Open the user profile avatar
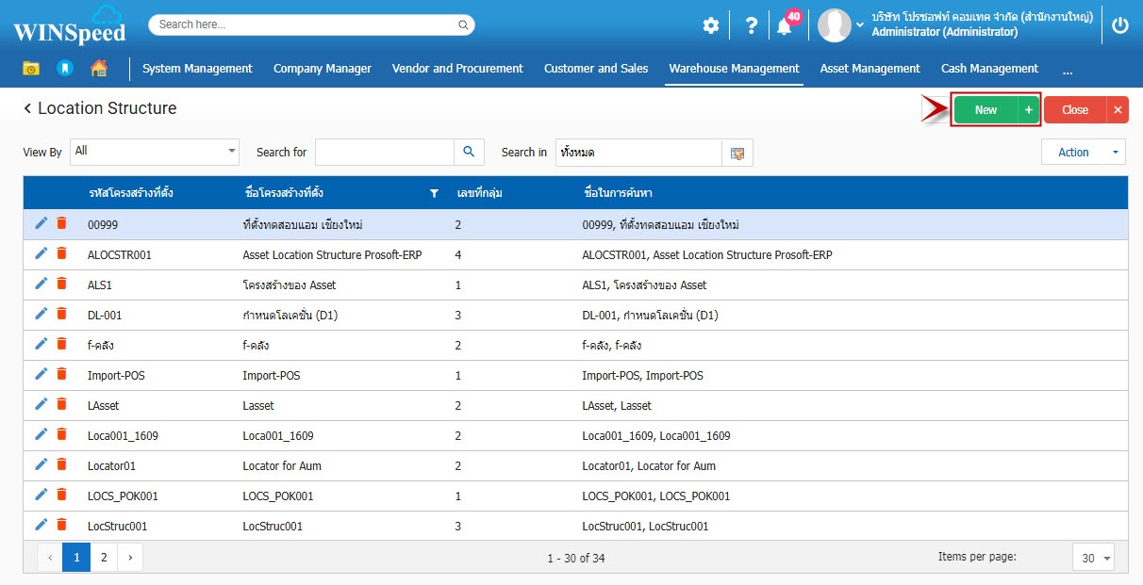This screenshot has width=1143, height=585. tap(835, 25)
